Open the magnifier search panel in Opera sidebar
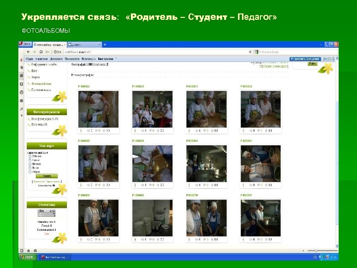The width and height of the screenshot is (357, 268). [x=21, y=109]
